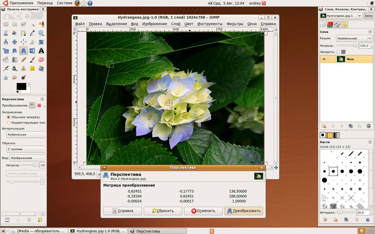
Task: Select the Pencil tool
Action: pyautogui.click(x=23, y=59)
